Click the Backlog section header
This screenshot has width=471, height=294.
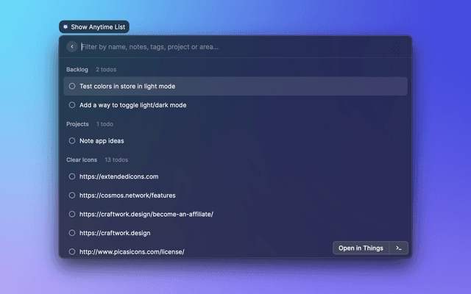click(x=77, y=70)
